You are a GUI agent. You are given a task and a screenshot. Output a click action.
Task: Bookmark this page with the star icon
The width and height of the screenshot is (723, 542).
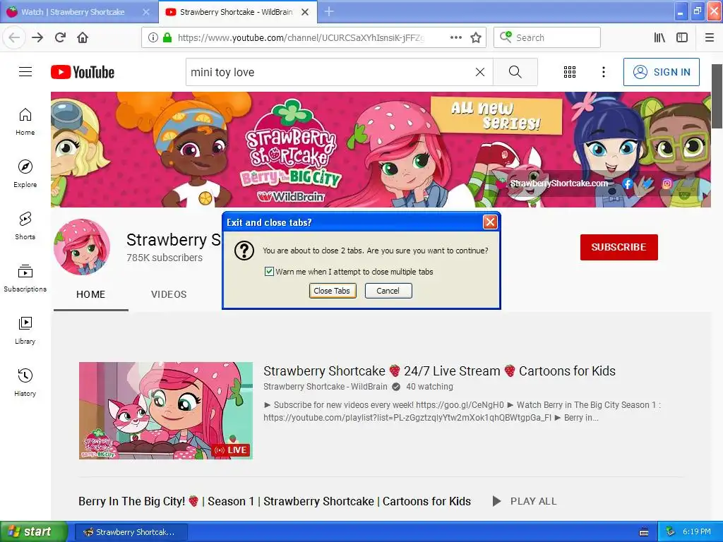476,37
